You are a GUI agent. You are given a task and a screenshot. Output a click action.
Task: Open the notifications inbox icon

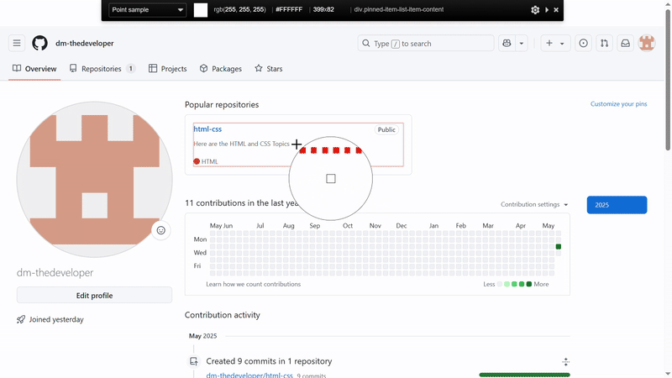pyautogui.click(x=625, y=44)
